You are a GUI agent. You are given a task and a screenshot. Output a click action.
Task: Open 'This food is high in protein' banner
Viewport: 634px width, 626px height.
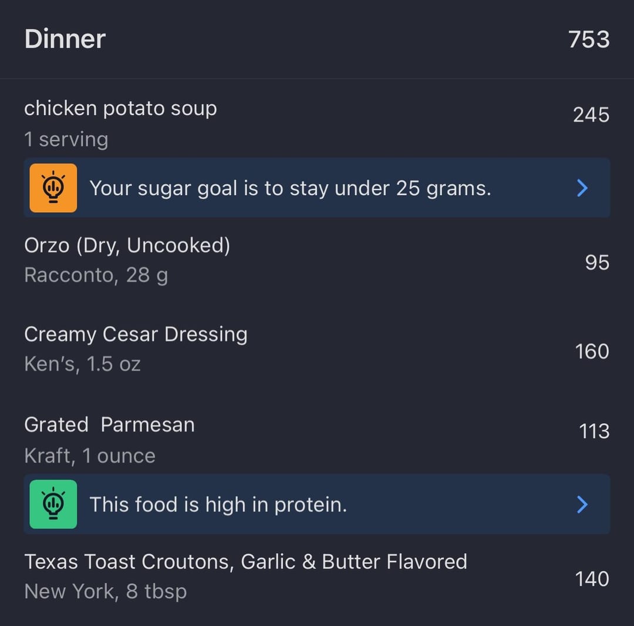tap(317, 504)
